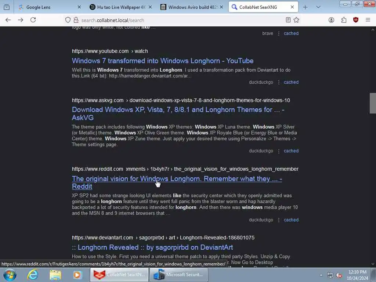Open the uBlock Origin extension icon
The image size is (376, 282).
pos(356,20)
